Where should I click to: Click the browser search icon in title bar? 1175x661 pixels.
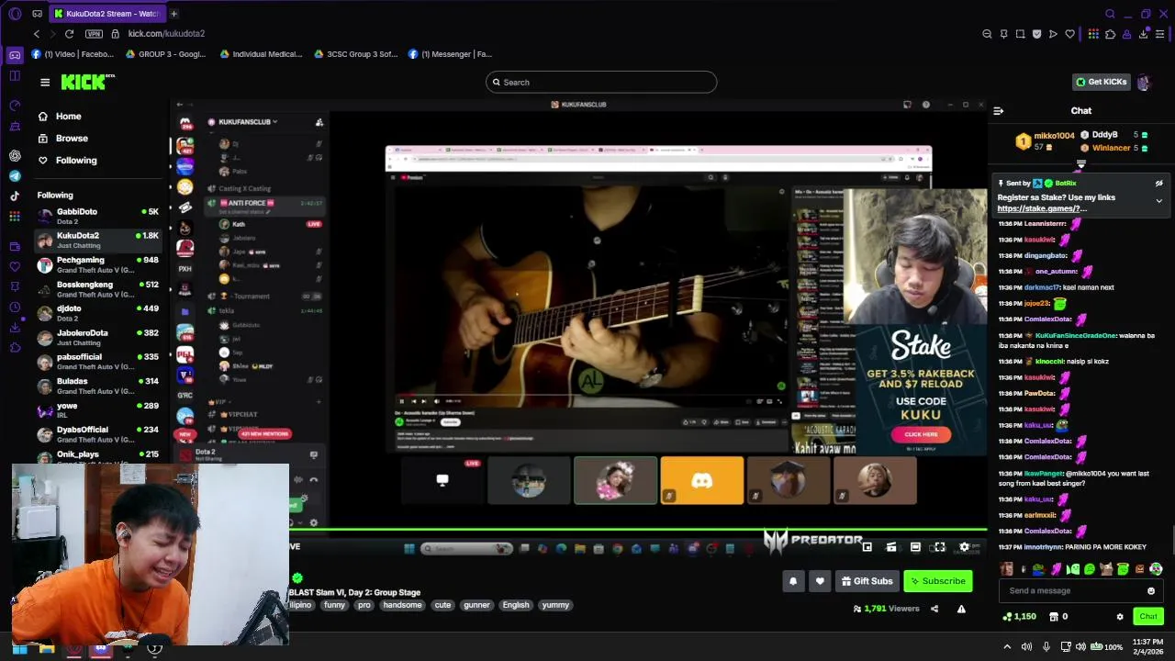pos(1110,14)
